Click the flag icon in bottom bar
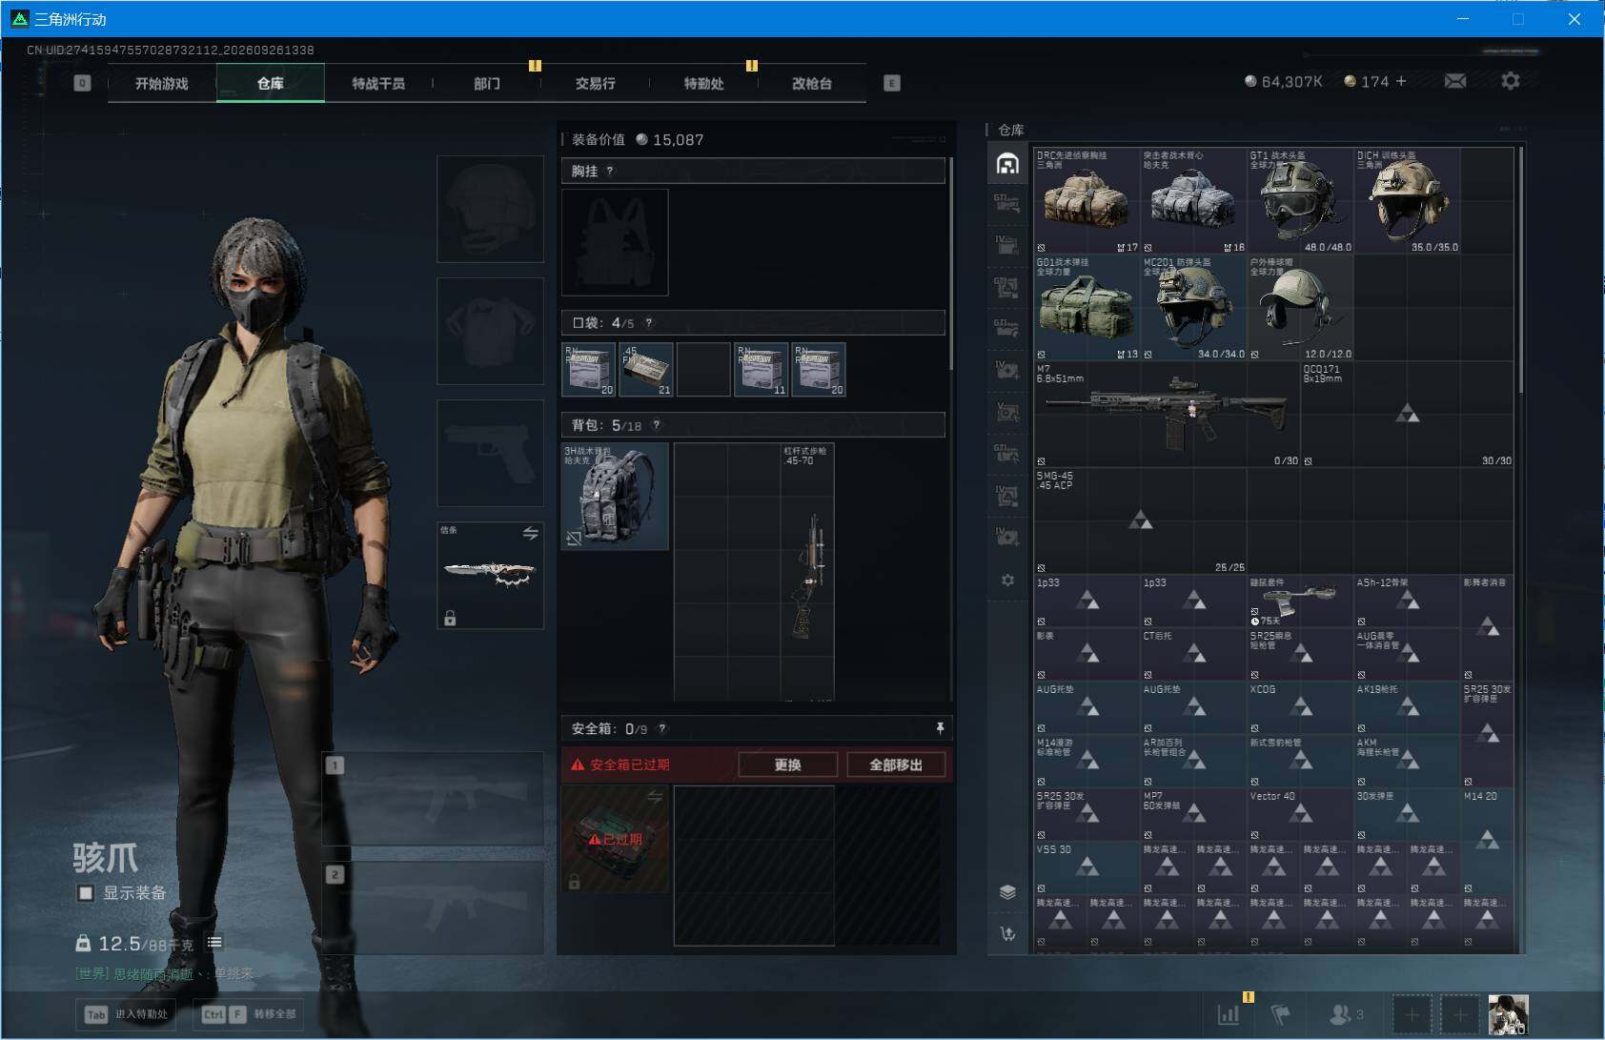Viewport: 1605px width, 1040px height. (1282, 1014)
